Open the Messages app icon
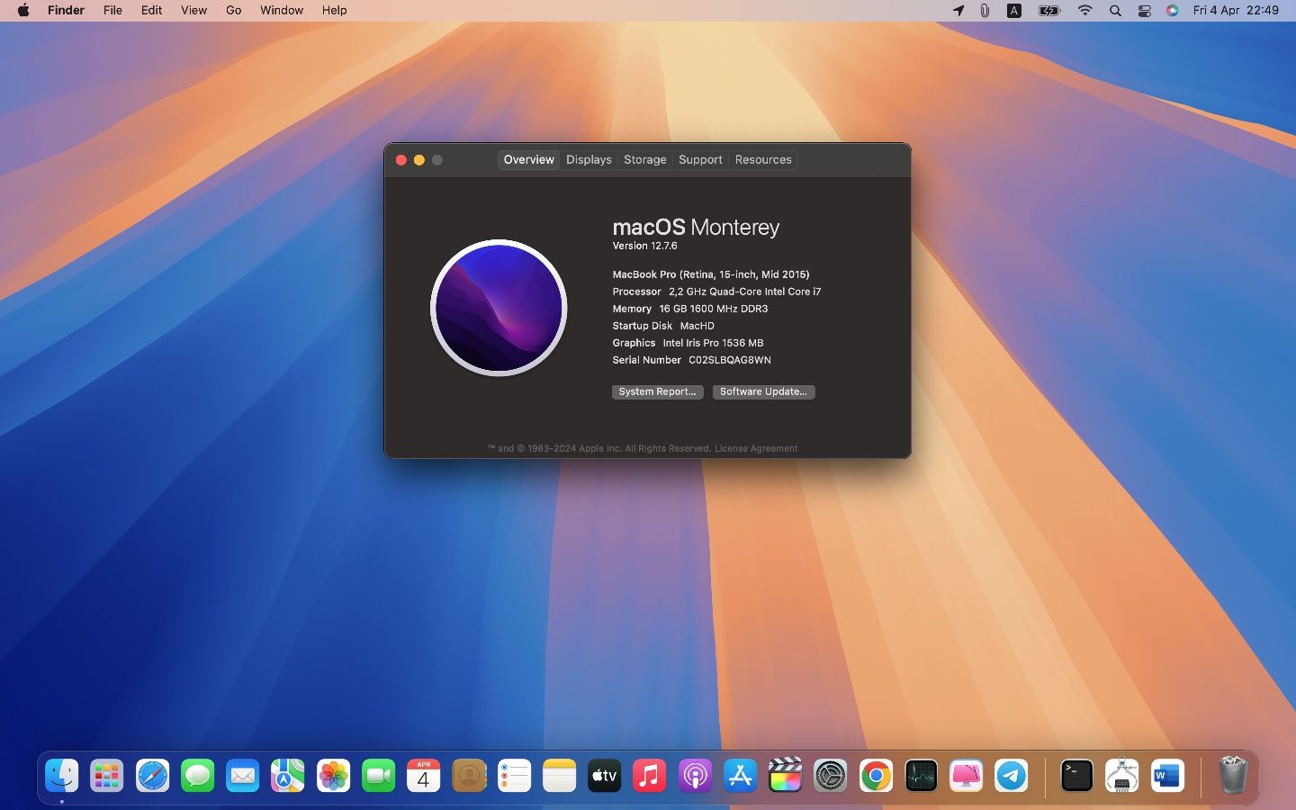This screenshot has height=810, width=1296. [198, 775]
